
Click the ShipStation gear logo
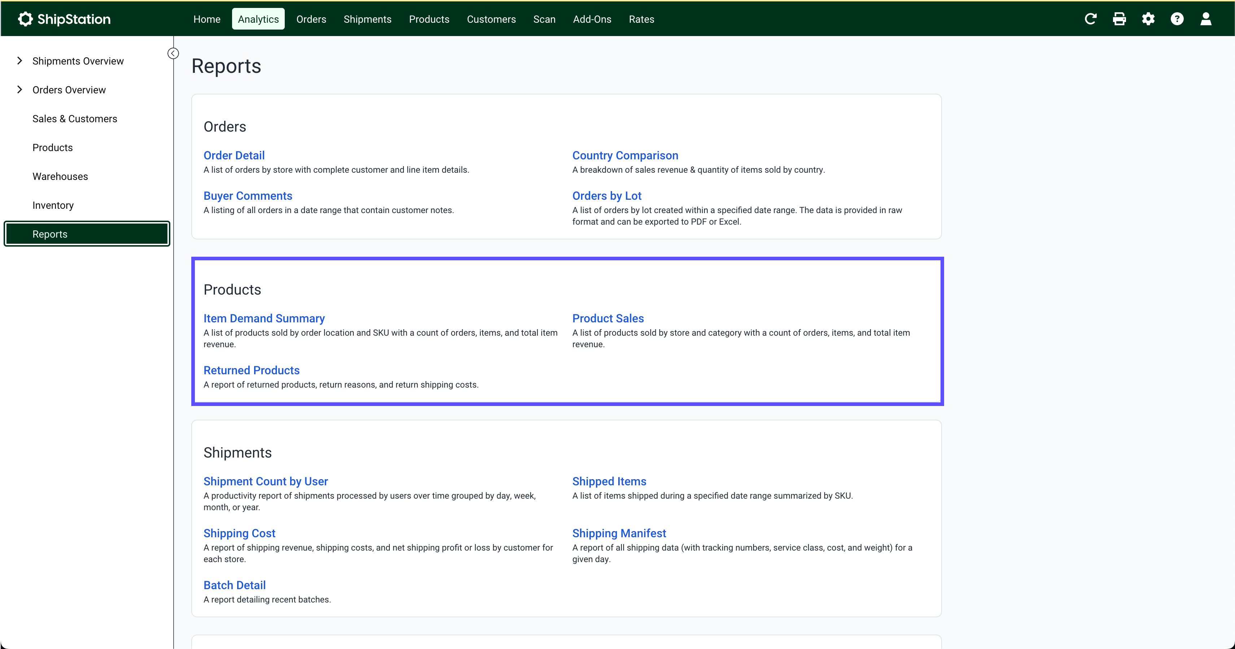coord(25,19)
